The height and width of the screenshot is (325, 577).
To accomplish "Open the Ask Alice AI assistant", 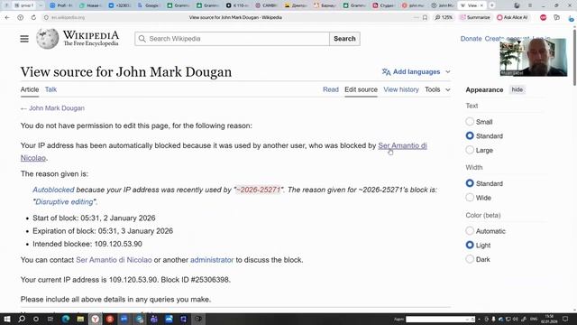I will pyautogui.click(x=513, y=17).
